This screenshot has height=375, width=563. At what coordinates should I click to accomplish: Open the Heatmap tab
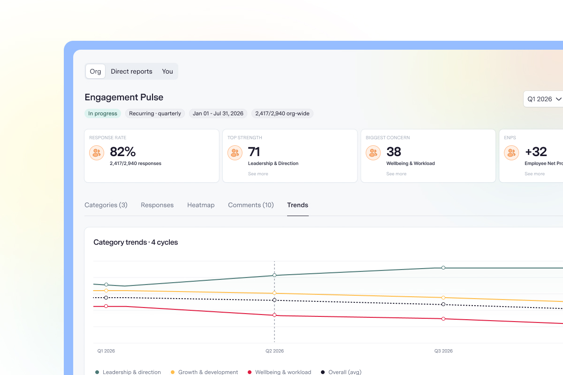[x=201, y=205]
